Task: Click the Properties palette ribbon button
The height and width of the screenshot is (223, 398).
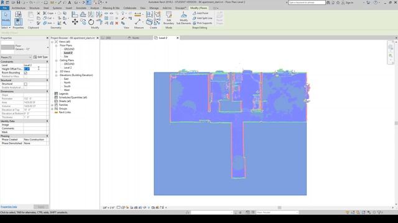Action: 18,22
